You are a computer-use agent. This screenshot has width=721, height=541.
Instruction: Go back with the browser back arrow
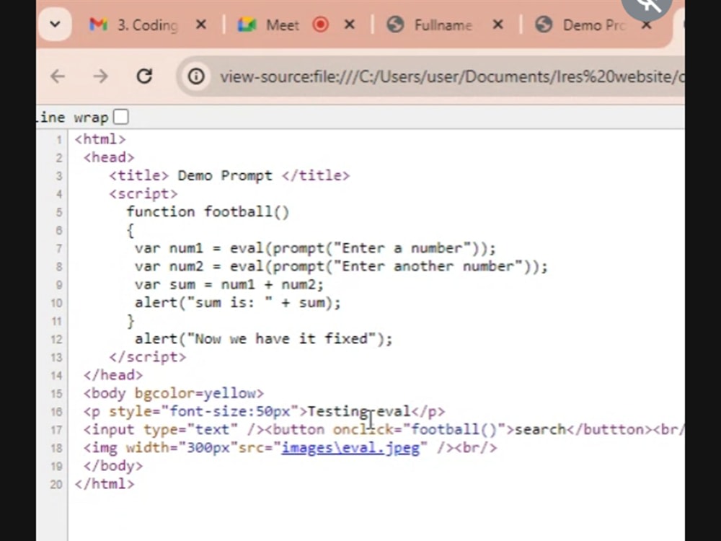[58, 76]
